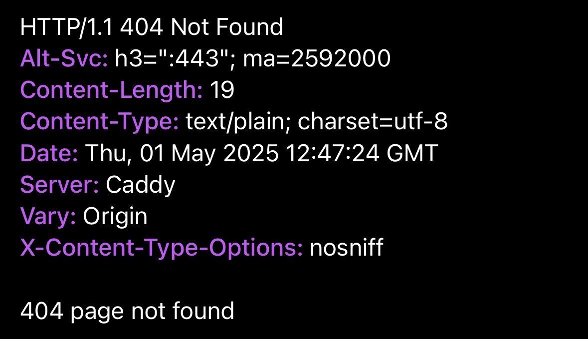This screenshot has height=339, width=588.
Task: Select the Vary header name
Action: pyautogui.click(x=48, y=217)
